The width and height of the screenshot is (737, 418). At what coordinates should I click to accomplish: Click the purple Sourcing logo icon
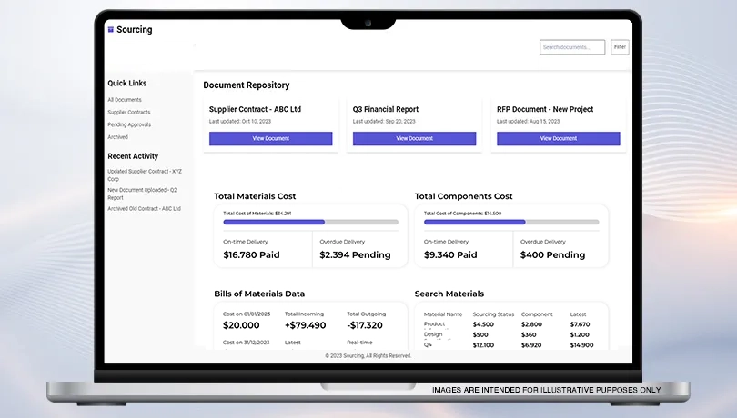[111, 30]
